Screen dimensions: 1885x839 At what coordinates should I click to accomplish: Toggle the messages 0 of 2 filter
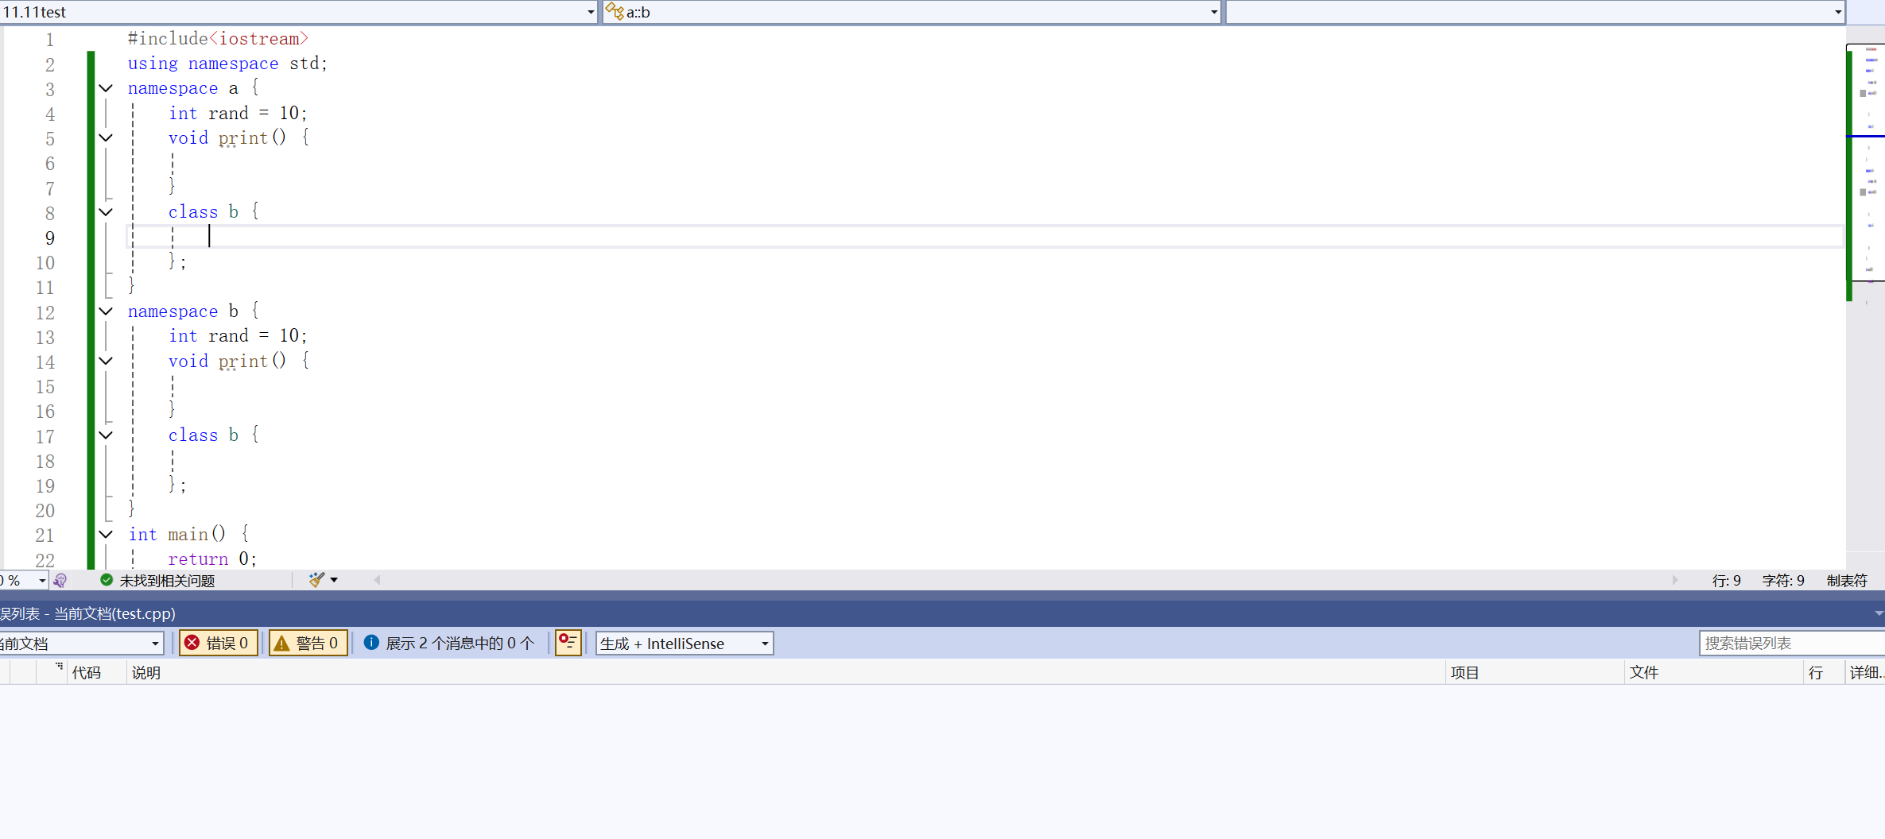tap(449, 643)
